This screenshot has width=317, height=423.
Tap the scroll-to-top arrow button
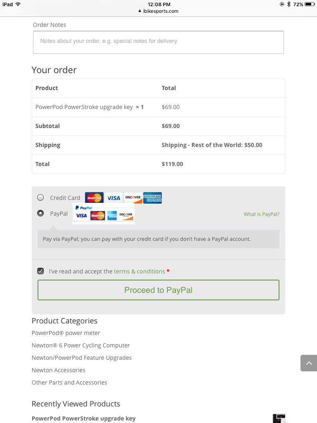tap(309, 363)
